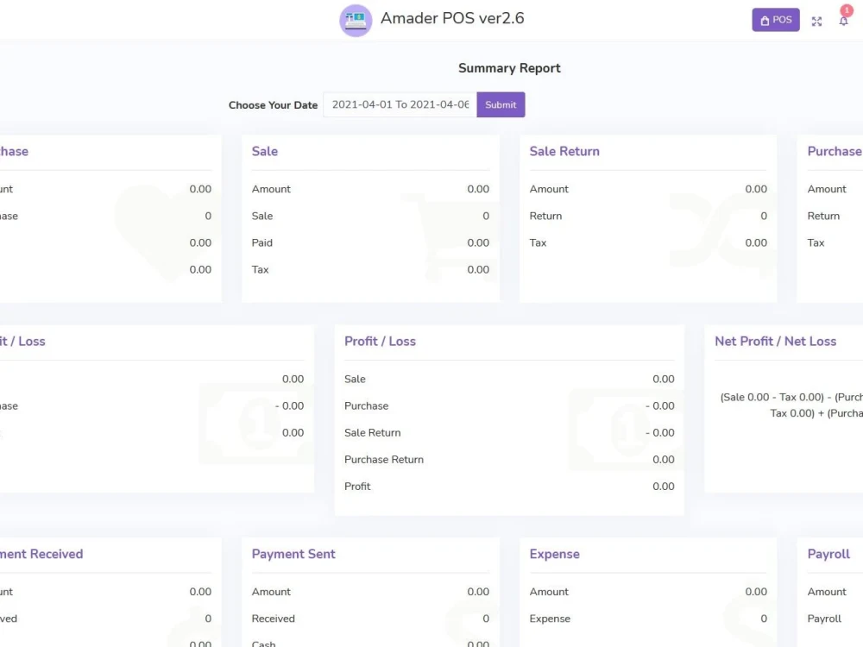Click the Net Profit formula text
The width and height of the screenshot is (863, 647).
[791, 405]
